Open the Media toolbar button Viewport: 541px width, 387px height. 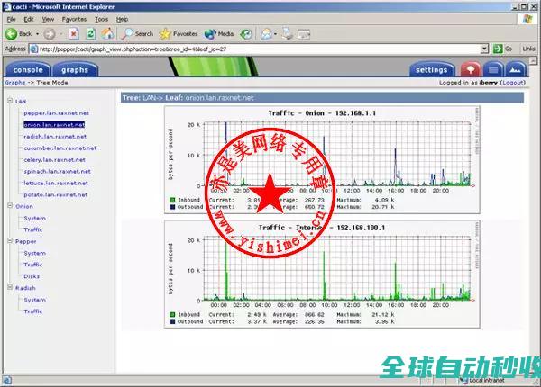pyautogui.click(x=219, y=33)
